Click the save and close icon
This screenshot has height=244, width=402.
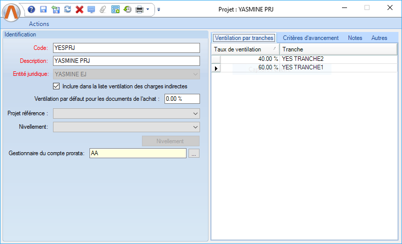click(55, 9)
